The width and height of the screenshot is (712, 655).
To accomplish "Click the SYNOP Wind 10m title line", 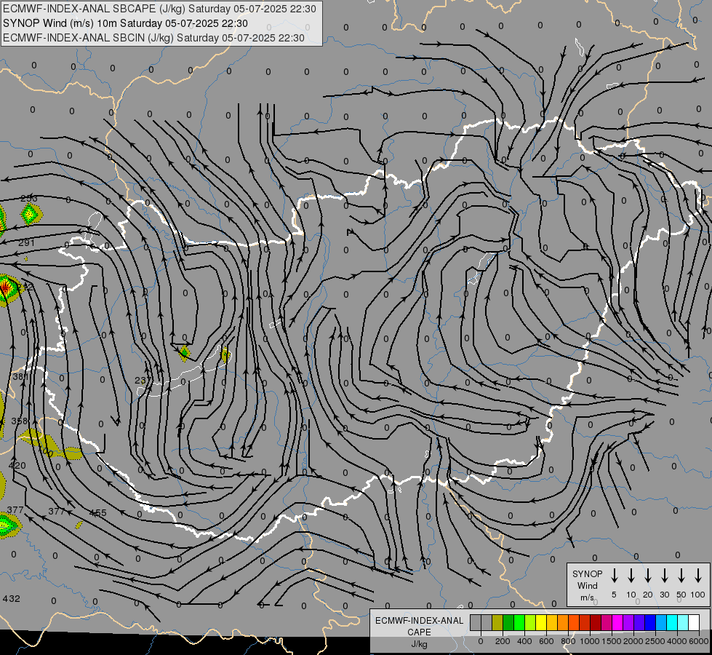I will 125,23.
